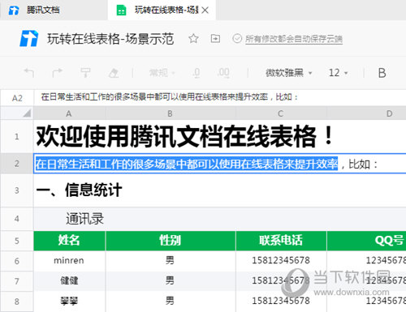Click the Tencent Docs logo beside the title
Viewport: 406px width, 312px height.
click(x=28, y=38)
